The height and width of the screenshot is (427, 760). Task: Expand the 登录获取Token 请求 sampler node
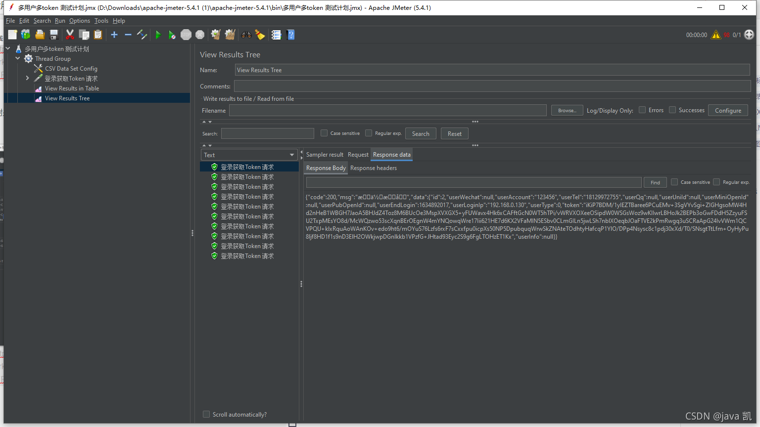click(x=28, y=78)
